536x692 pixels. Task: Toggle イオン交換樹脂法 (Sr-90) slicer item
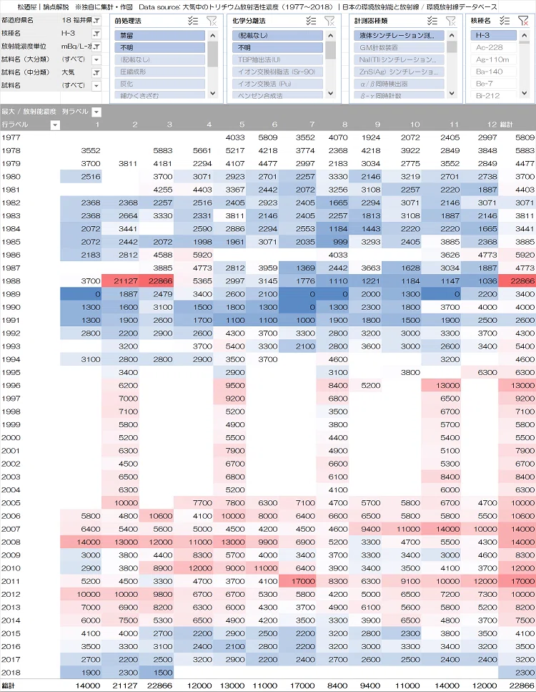click(x=278, y=72)
